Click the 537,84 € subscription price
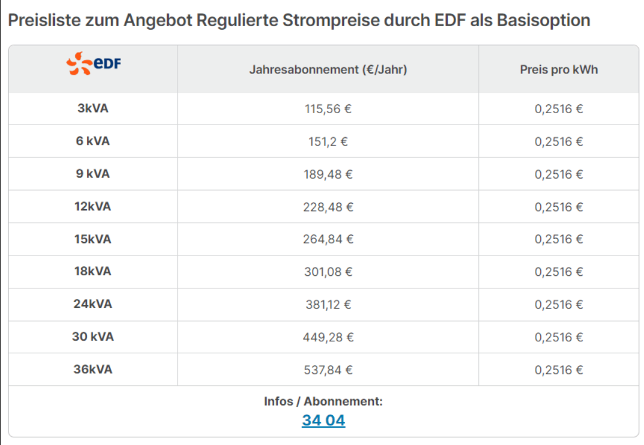 [x=328, y=370]
